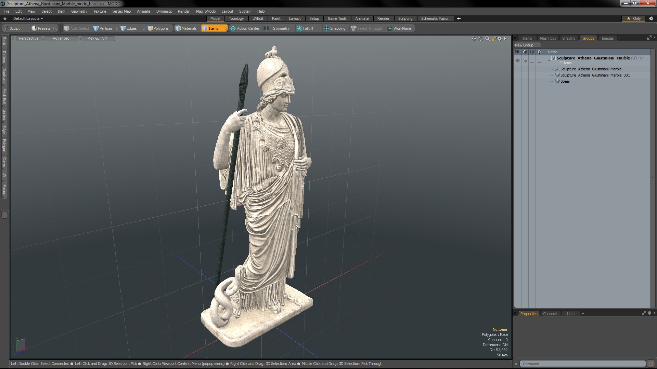657x369 pixels.
Task: Click the viewport rotate icon
Action: [x=480, y=39]
